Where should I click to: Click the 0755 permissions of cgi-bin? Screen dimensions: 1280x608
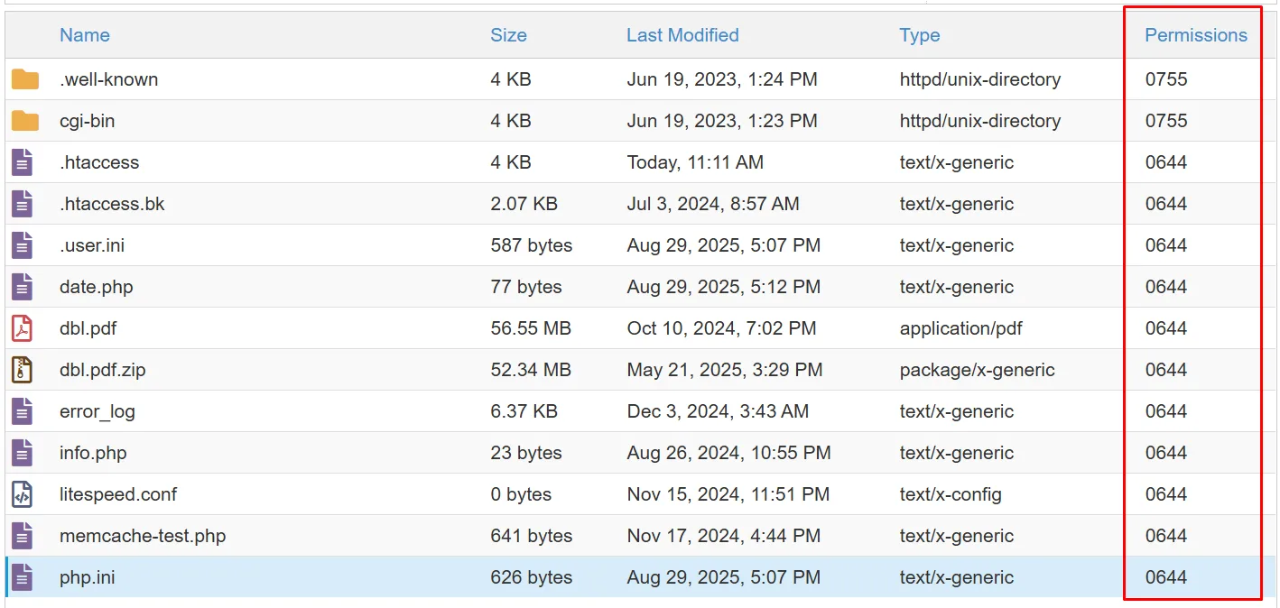[x=1165, y=121]
